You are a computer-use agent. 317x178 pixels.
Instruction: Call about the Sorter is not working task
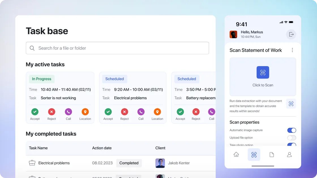pos(68,112)
